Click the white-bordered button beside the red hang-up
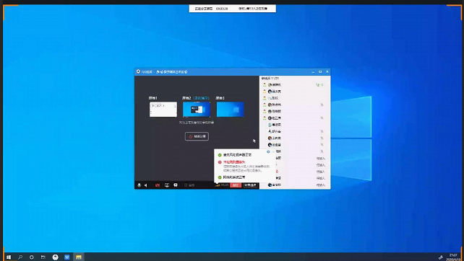The width and height of the screenshot is (464, 261). (250, 185)
